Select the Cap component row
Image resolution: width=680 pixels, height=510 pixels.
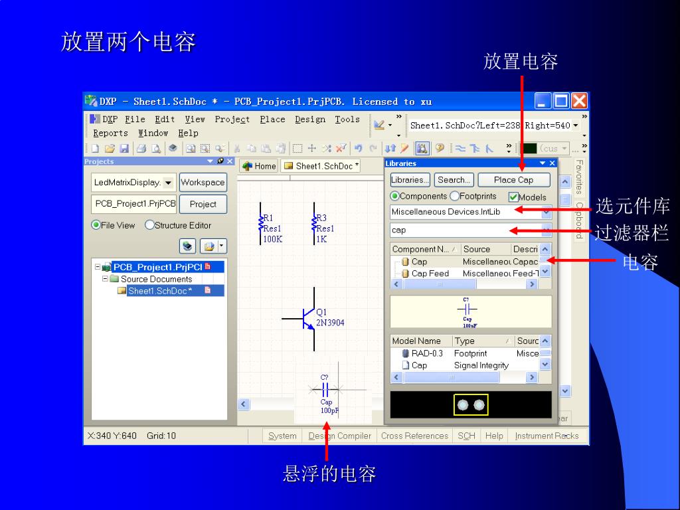[464, 262]
